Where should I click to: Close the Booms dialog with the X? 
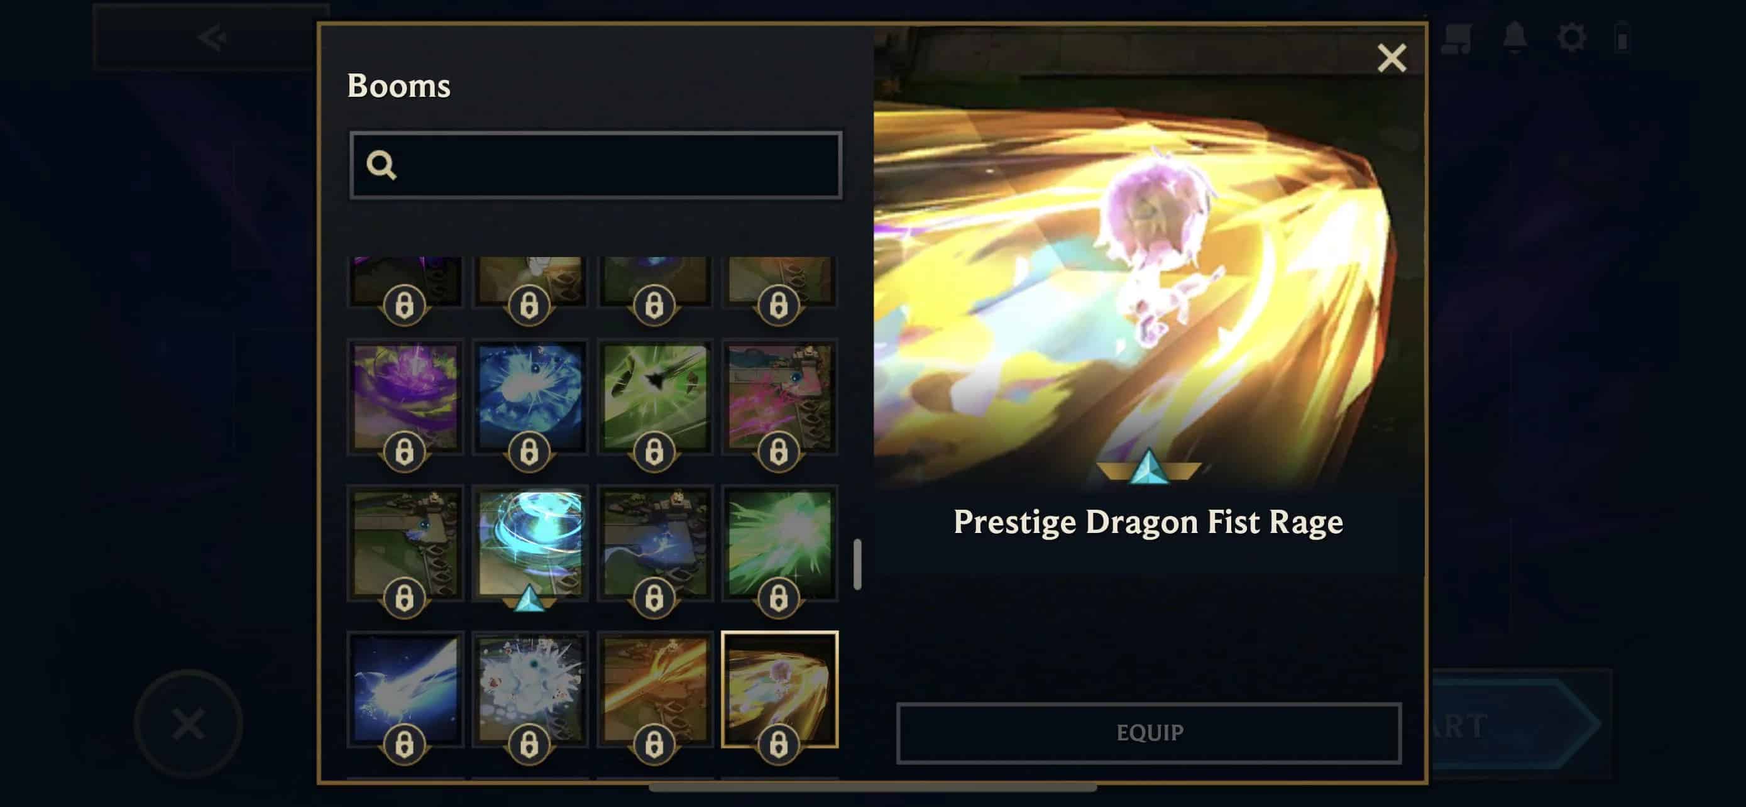1392,58
